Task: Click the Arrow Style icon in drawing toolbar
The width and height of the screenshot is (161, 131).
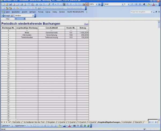Action: pyautogui.click(x=81, y=126)
